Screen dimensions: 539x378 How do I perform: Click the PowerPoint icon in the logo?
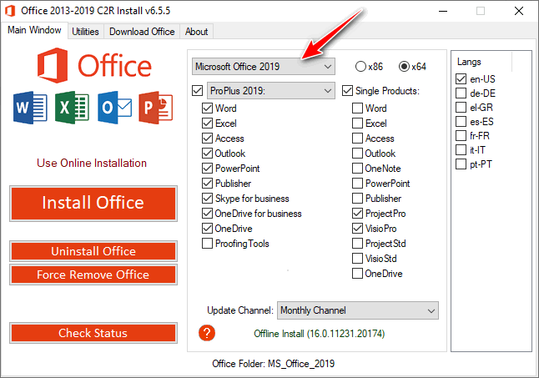point(156,108)
